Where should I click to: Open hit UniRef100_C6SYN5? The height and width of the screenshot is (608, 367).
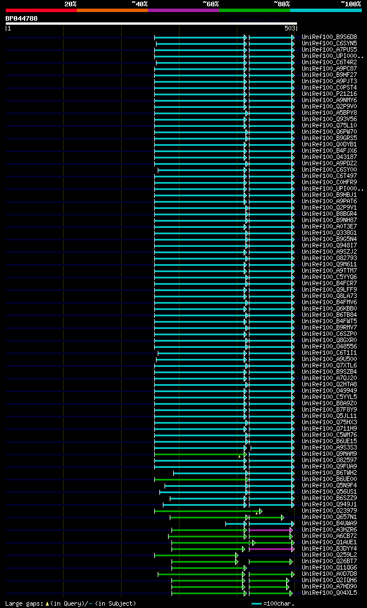click(330, 44)
